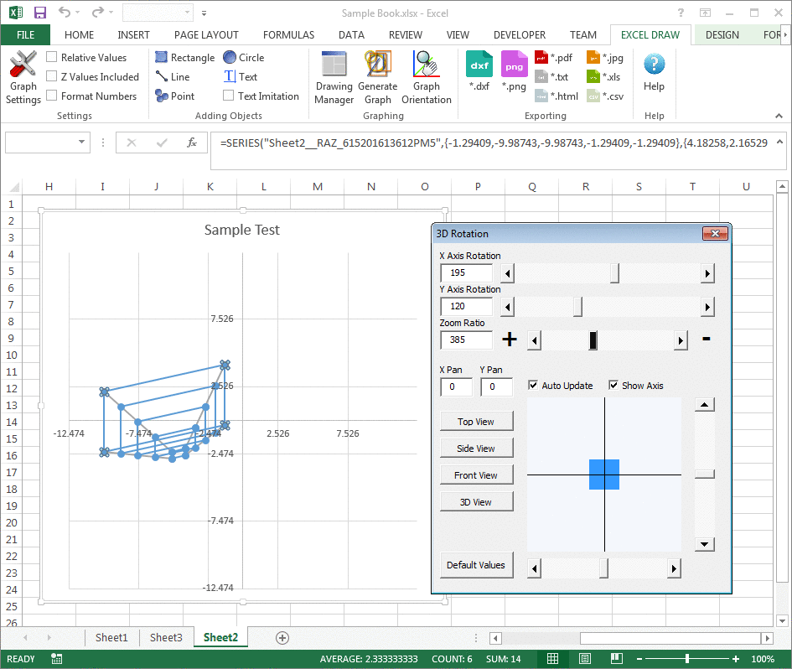The image size is (792, 669).
Task: Reset rotation with Default Values button
Action: (x=476, y=565)
